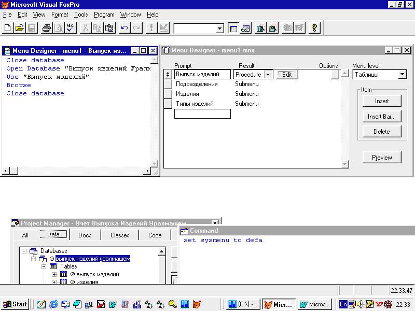The height and width of the screenshot is (311, 415).
Task: Click the Print toolbar icon
Action: [x=47, y=28]
